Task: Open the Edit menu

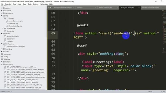Action: (2, 4)
